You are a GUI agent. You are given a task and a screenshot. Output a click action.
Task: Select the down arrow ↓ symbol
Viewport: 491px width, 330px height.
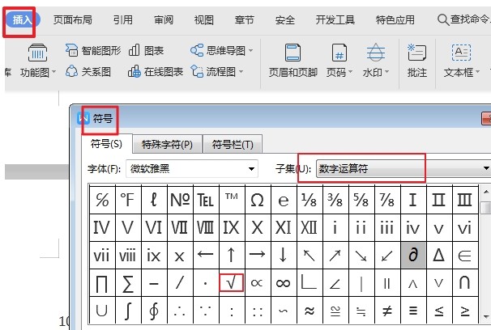[284, 255]
